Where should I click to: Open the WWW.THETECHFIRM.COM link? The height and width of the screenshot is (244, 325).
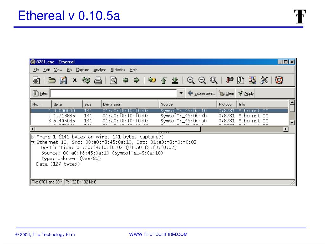pyautogui.click(x=158, y=234)
